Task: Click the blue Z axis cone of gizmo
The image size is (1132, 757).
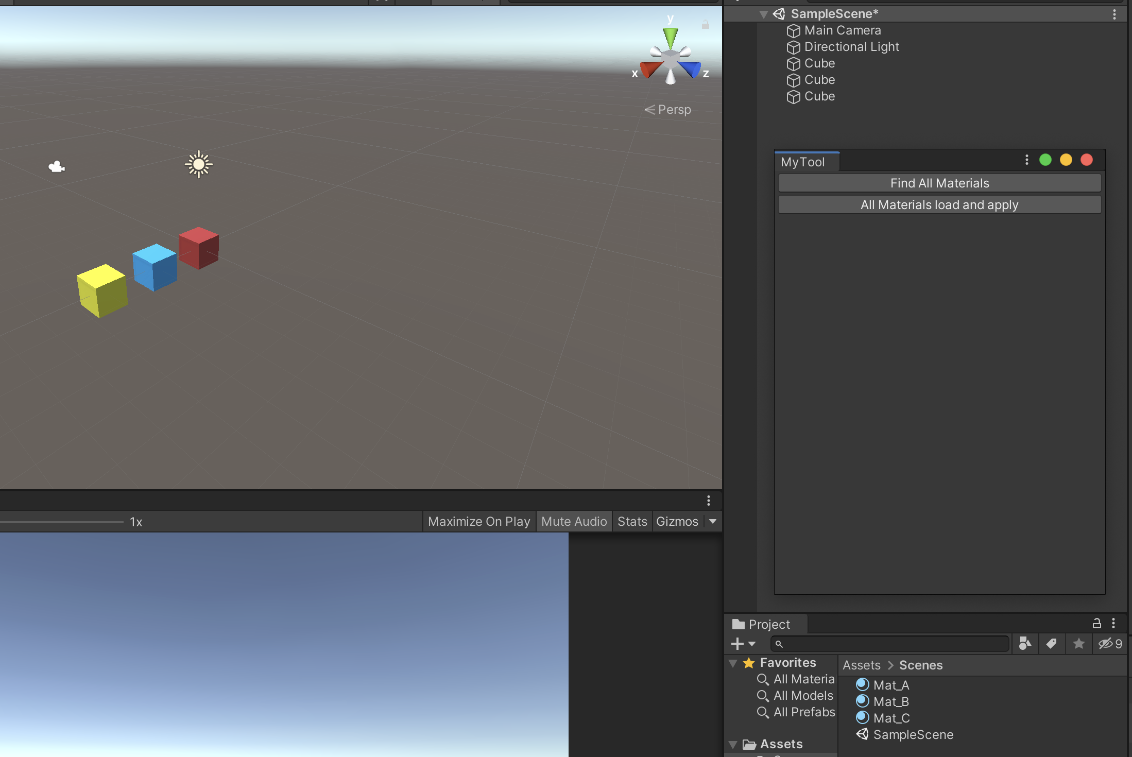Action: [x=690, y=68]
